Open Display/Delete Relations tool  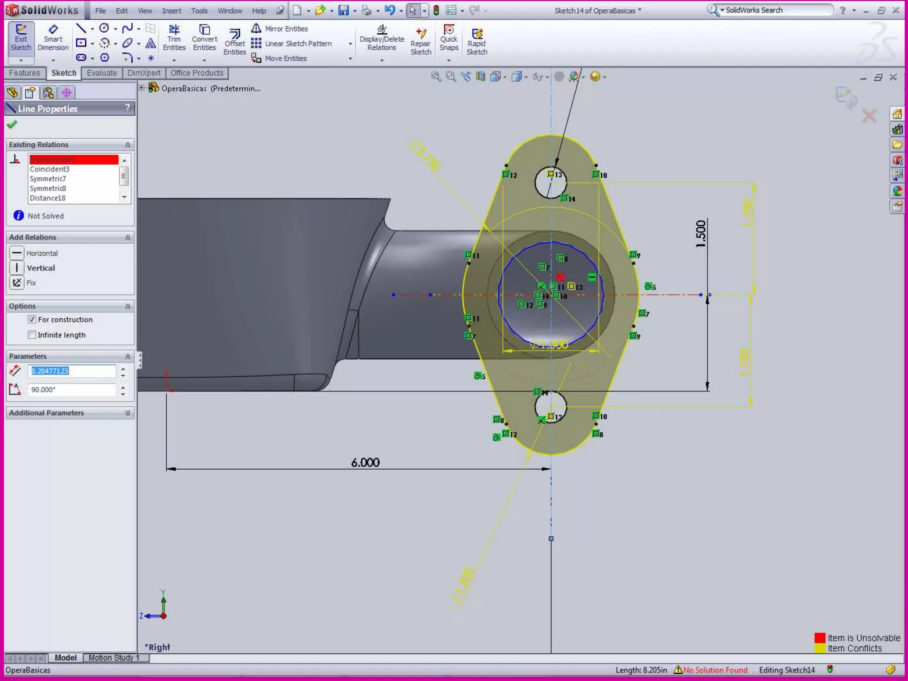[382, 38]
